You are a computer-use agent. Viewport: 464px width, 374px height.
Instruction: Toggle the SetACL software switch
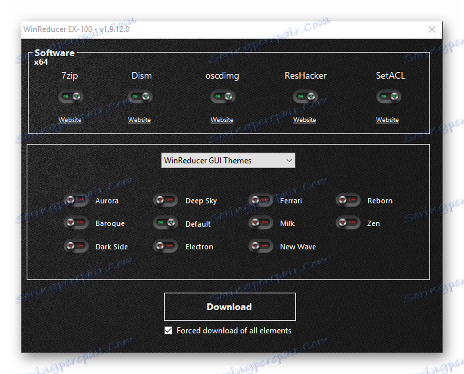389,97
